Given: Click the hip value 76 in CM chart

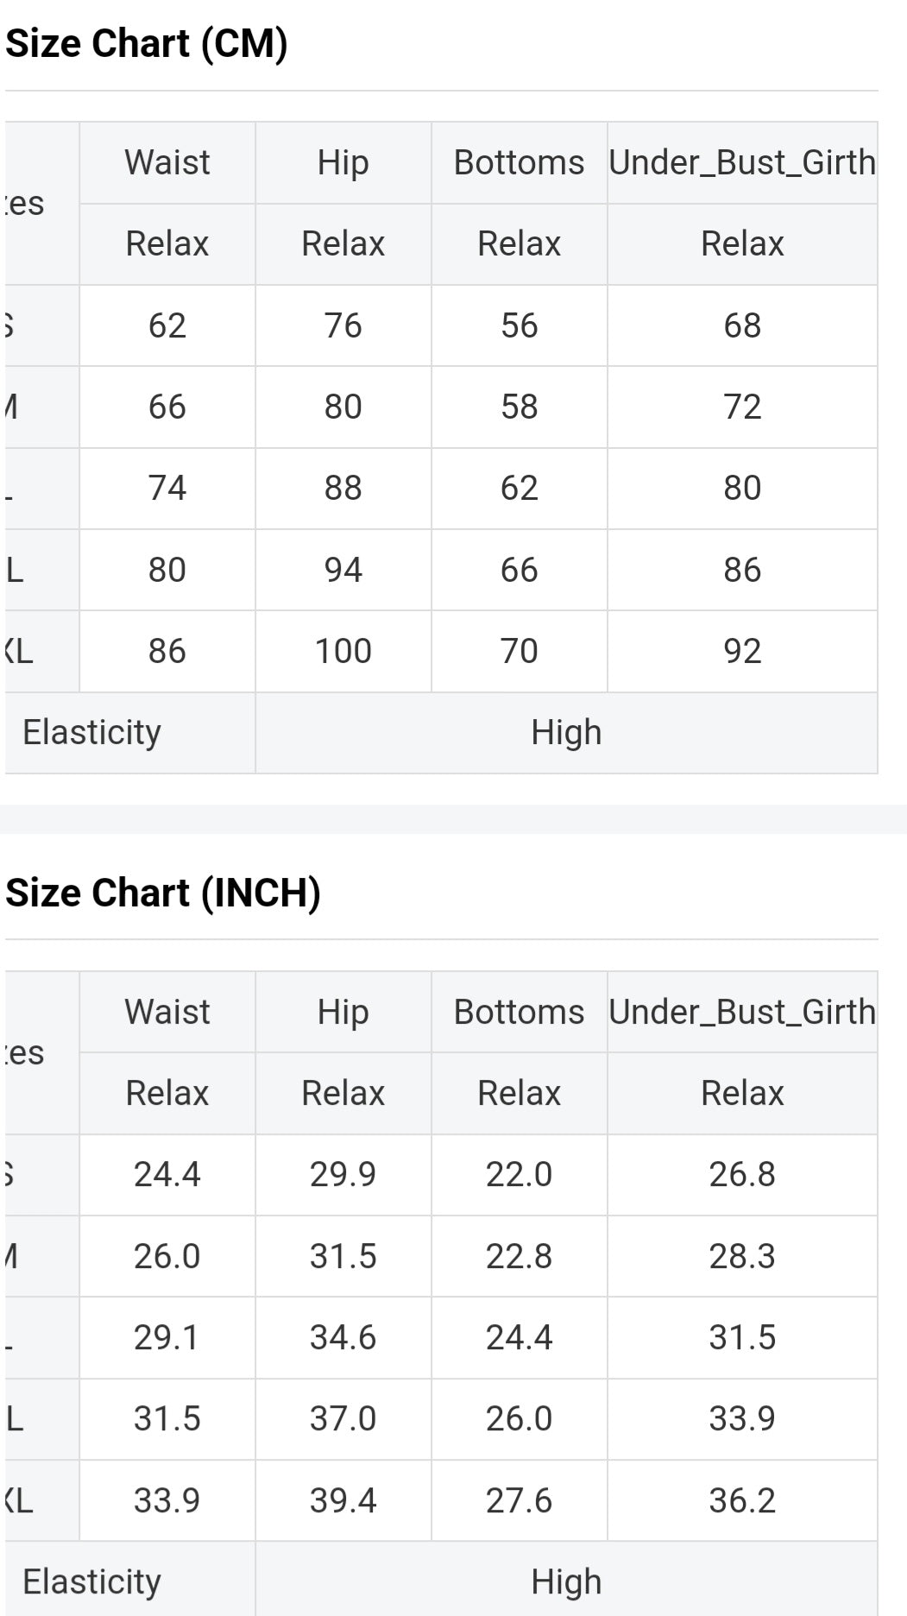Looking at the screenshot, I should (x=343, y=325).
